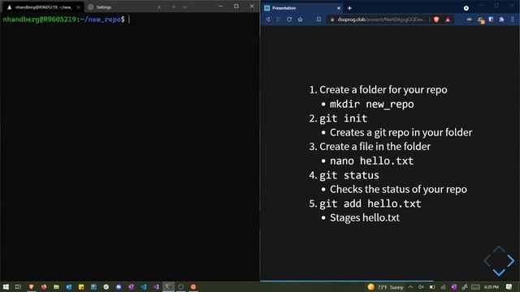Advance to next slide with right arrow
This screenshot has width=520, height=292.
pos(511,261)
